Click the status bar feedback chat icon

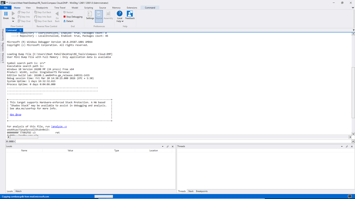tap(350, 196)
